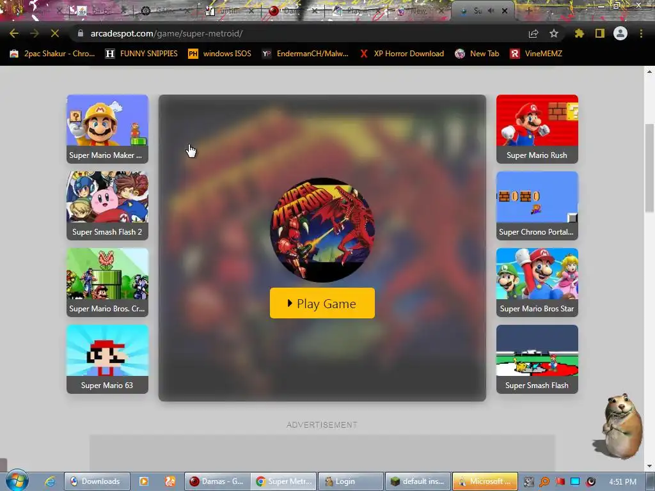Open the Super Smash Flash 2 game card
The width and height of the screenshot is (655, 491).
107,206
